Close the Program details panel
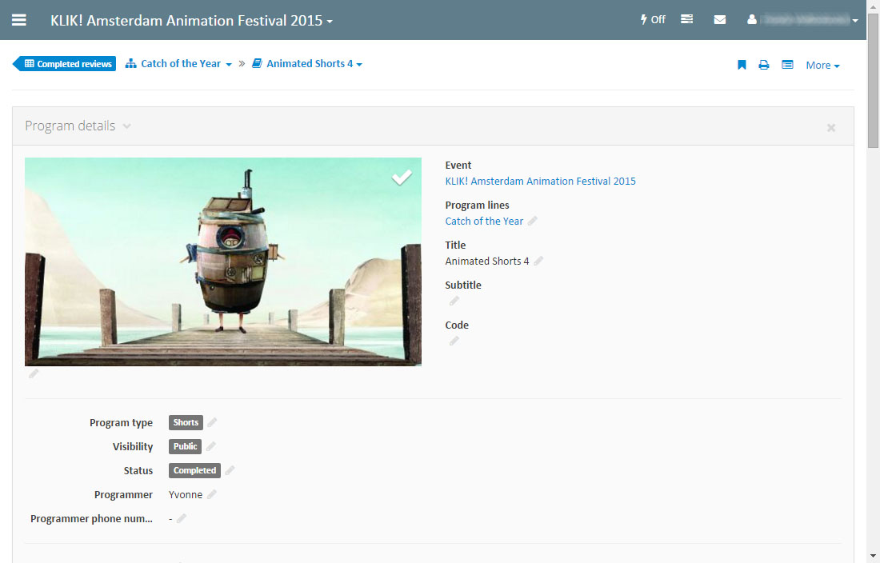This screenshot has height=563, width=880. 831,127
